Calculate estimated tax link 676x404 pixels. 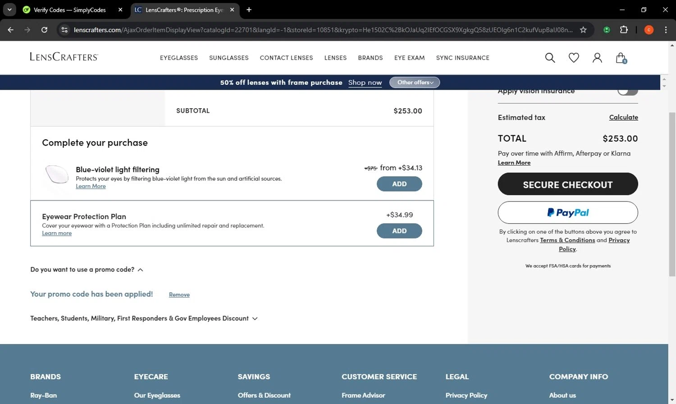pos(624,117)
